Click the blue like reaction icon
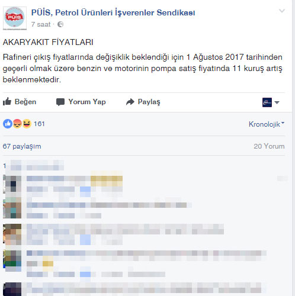 (x=8, y=124)
